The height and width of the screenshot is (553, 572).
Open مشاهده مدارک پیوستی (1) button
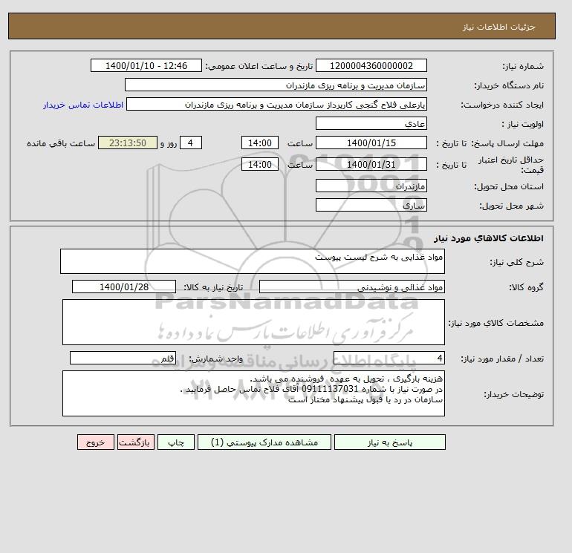click(x=264, y=442)
